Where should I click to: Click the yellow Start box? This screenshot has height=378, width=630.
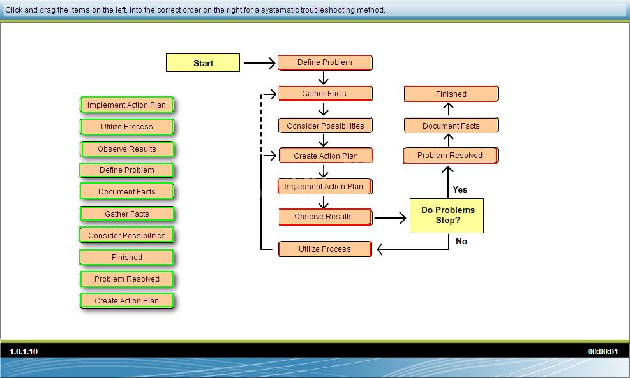coord(203,62)
